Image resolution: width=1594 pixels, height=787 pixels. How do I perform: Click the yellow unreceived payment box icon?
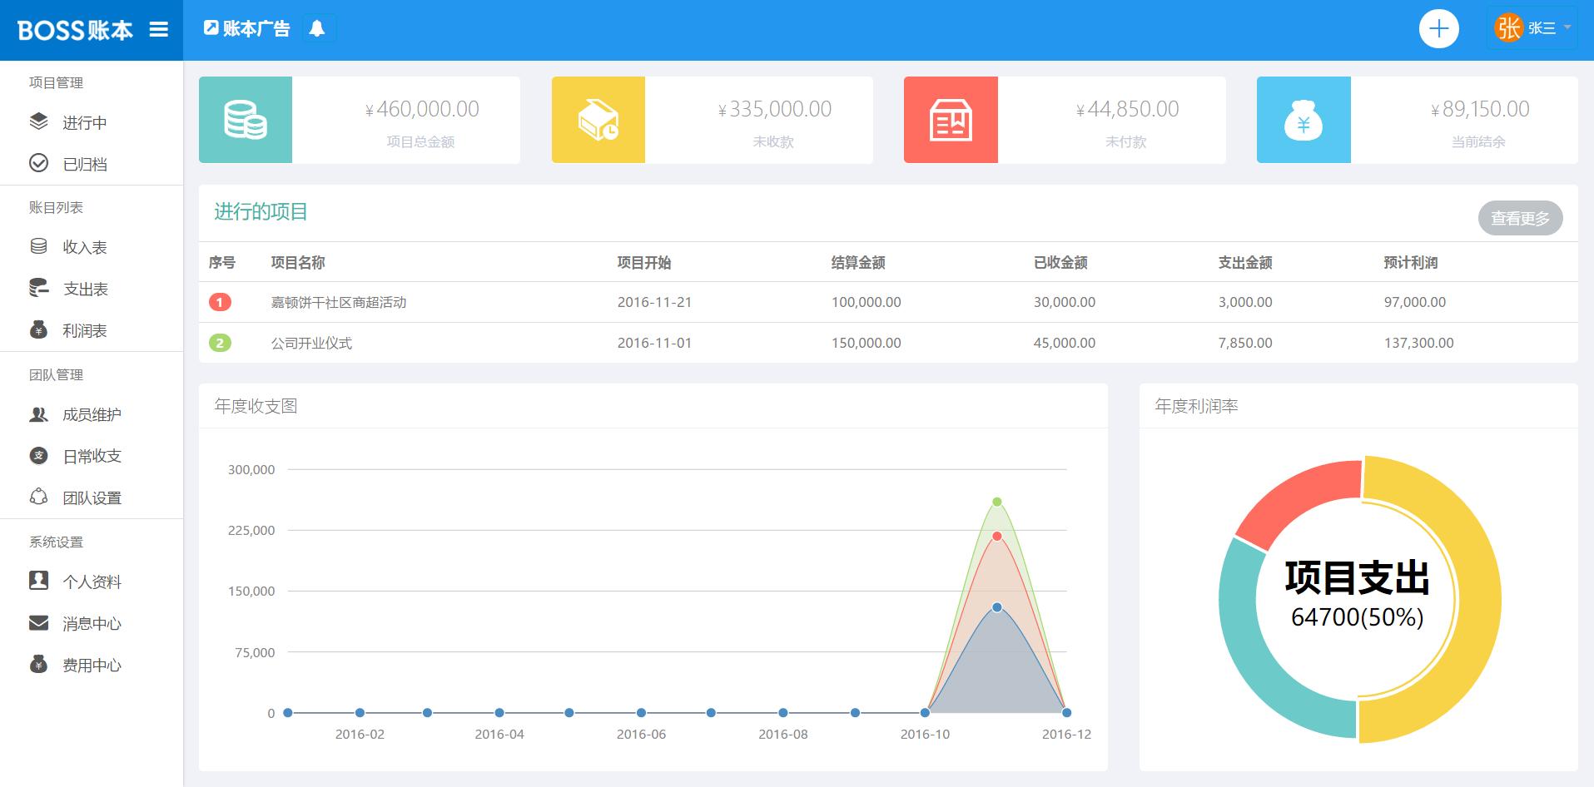[598, 120]
